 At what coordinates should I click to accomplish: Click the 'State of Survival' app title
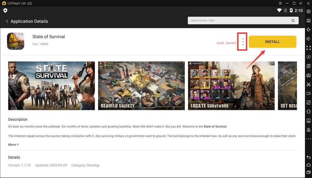coord(48,37)
